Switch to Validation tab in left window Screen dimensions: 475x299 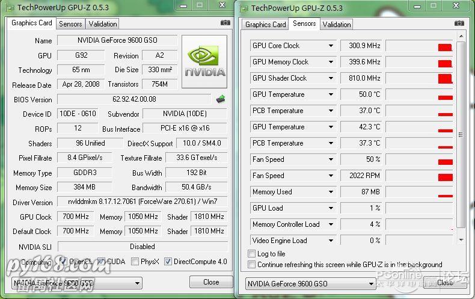coord(102,24)
